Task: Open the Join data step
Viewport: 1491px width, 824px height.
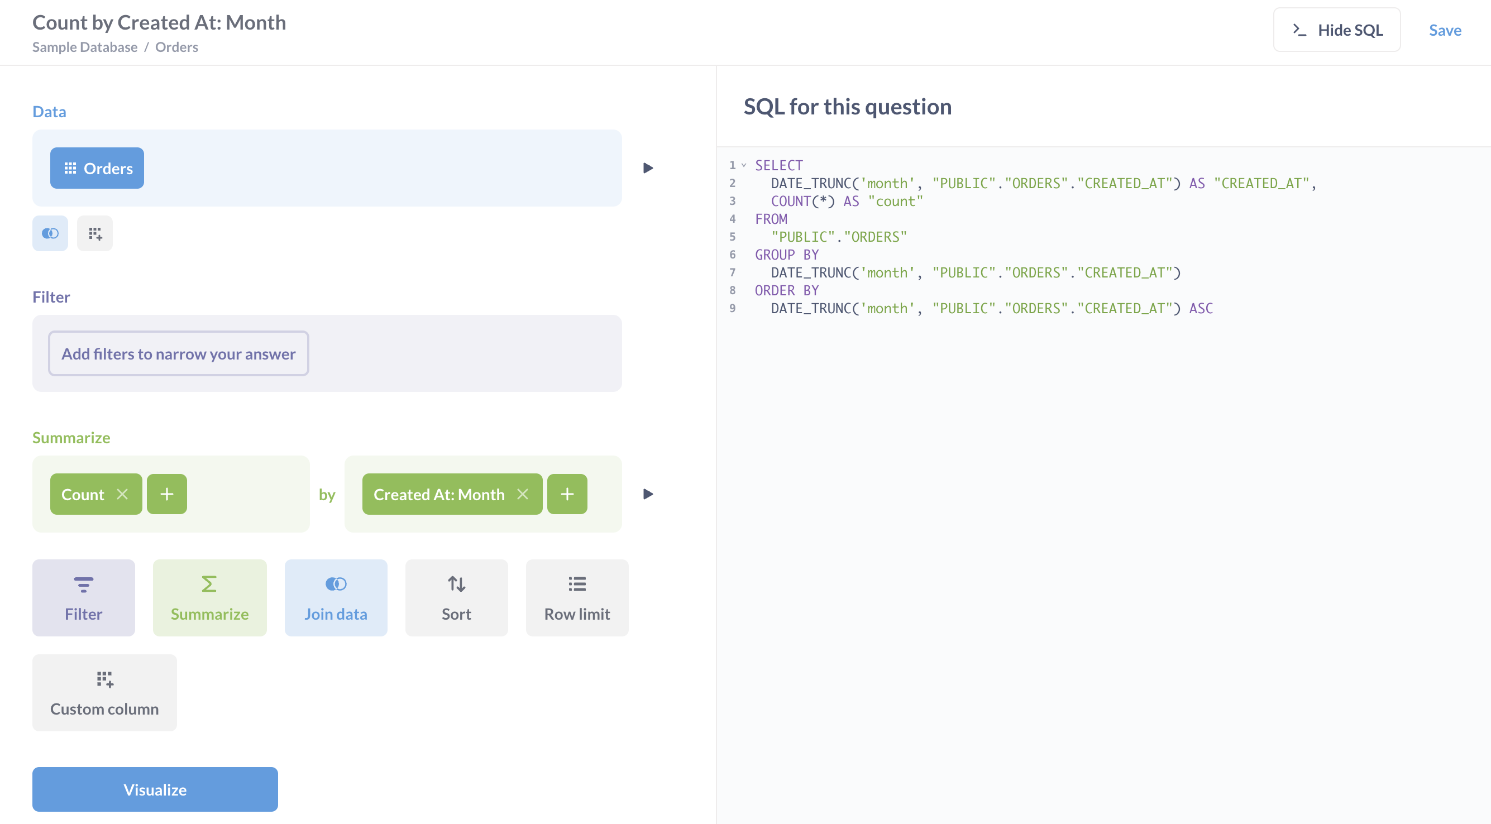Action: [336, 597]
